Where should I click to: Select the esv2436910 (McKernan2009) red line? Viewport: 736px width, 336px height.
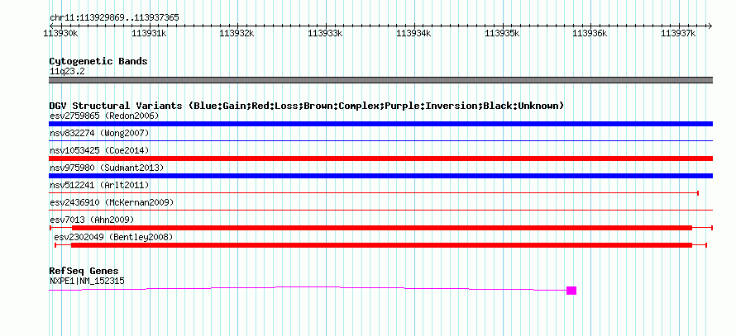[380, 211]
